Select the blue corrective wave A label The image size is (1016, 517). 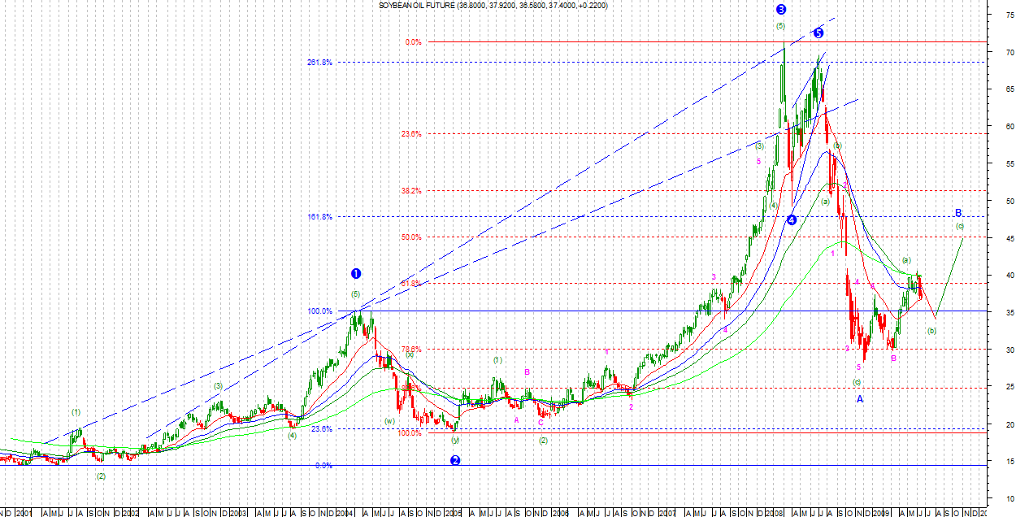click(860, 399)
